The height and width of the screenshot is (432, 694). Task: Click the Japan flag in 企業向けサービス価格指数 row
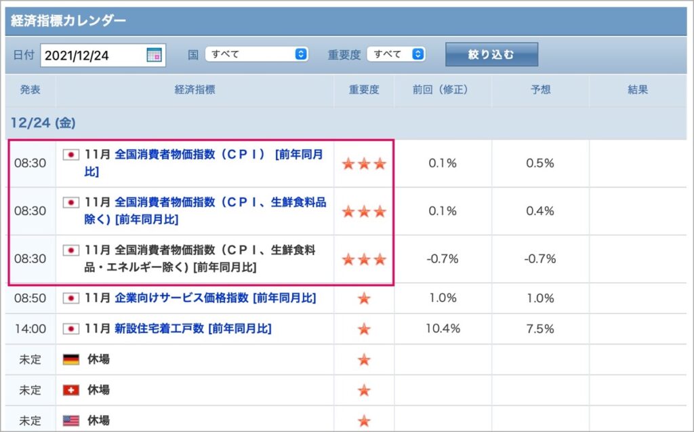click(x=70, y=298)
